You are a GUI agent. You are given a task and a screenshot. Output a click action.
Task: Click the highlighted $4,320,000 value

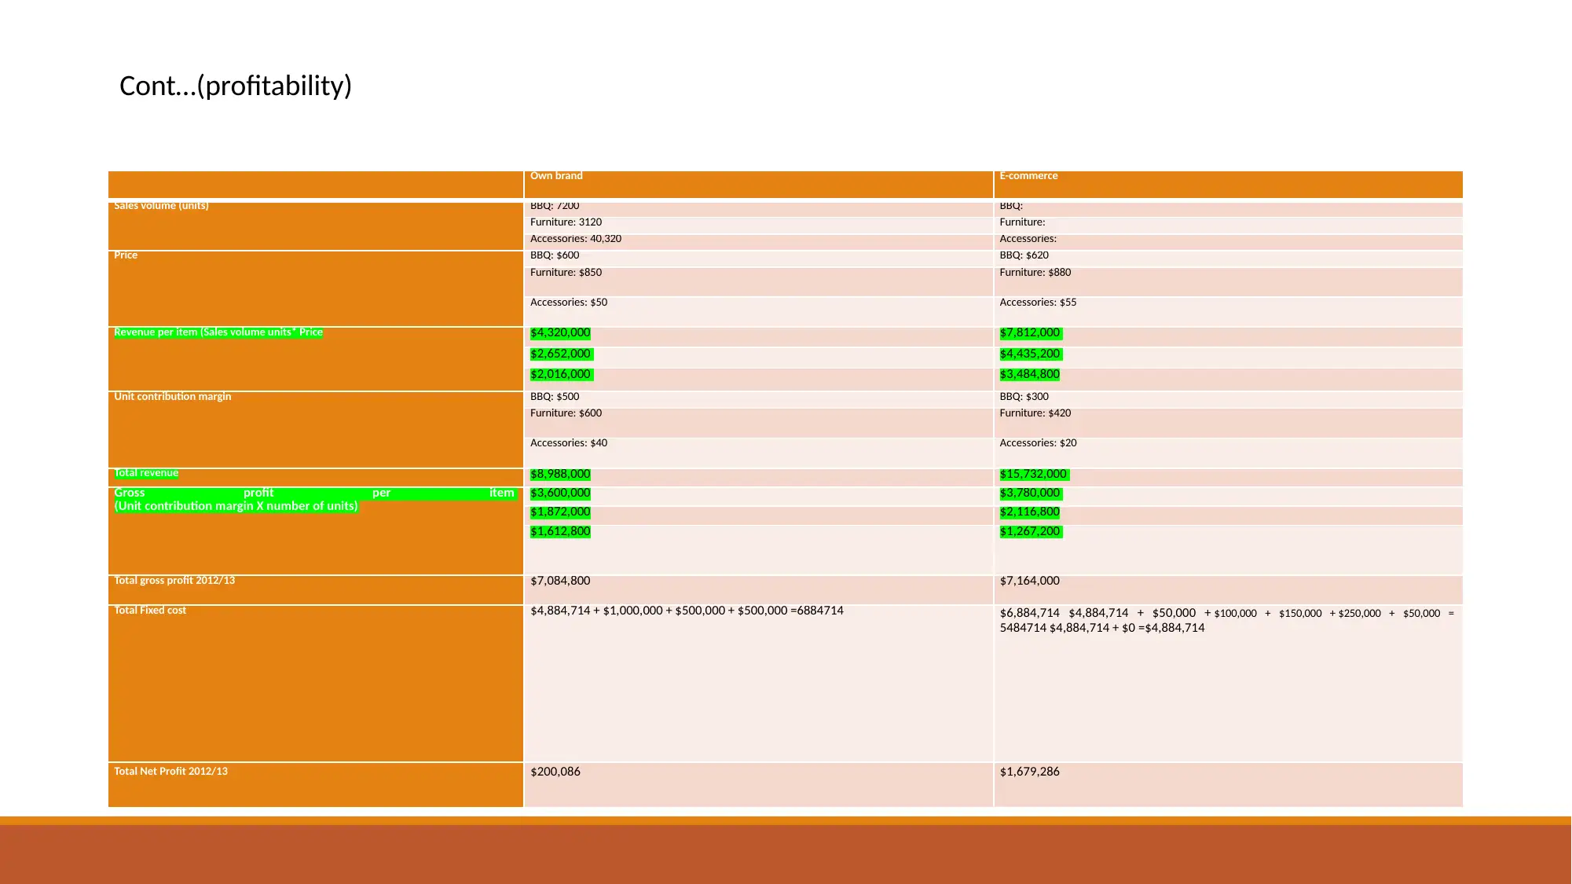pyautogui.click(x=560, y=333)
